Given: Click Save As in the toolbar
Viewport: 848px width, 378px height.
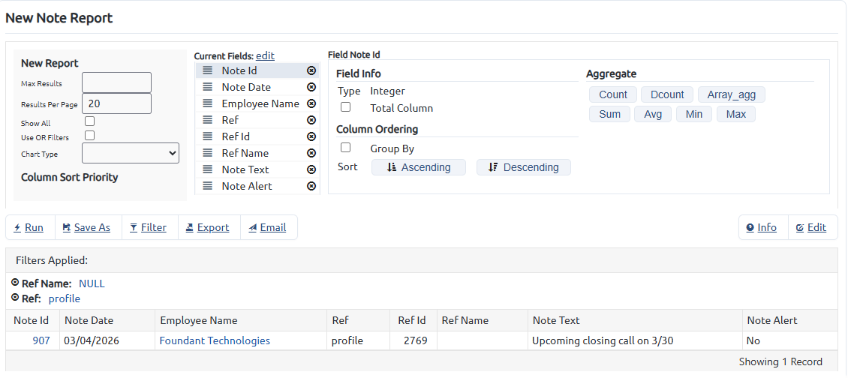Looking at the screenshot, I should click(x=86, y=228).
